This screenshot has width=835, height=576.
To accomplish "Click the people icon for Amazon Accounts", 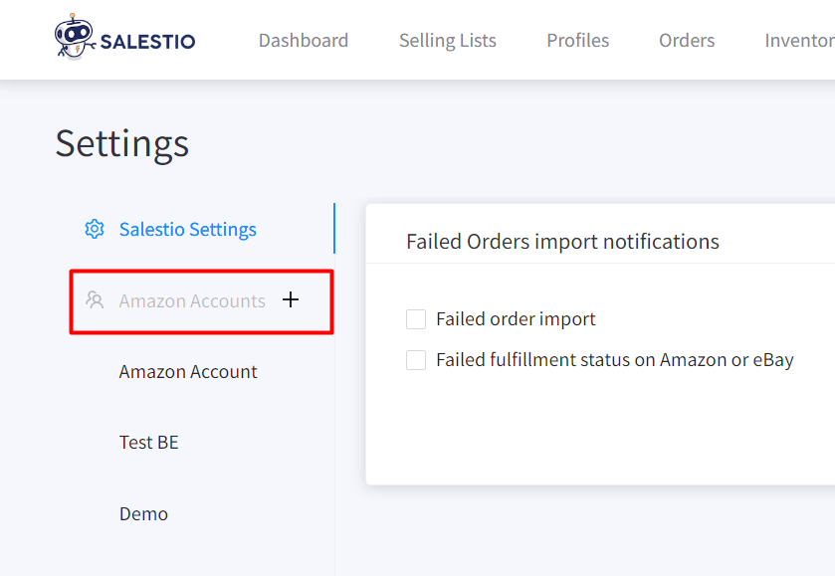I will pyautogui.click(x=95, y=300).
